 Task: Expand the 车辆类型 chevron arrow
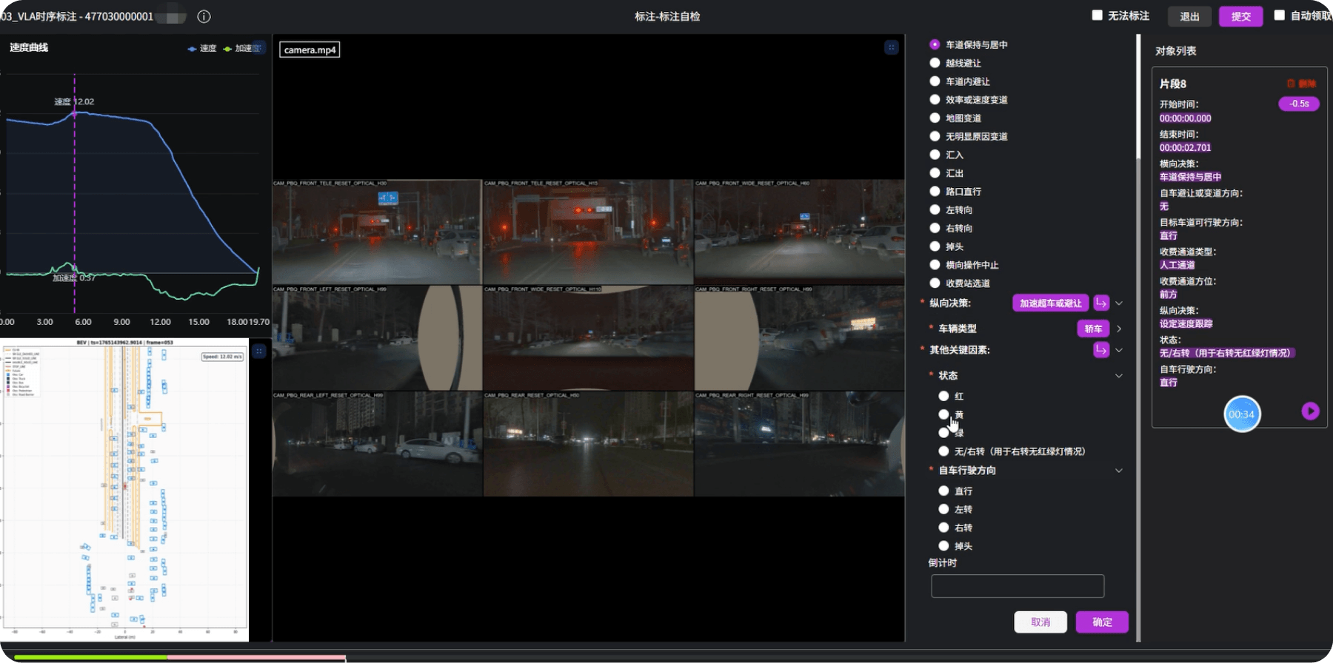tap(1119, 329)
